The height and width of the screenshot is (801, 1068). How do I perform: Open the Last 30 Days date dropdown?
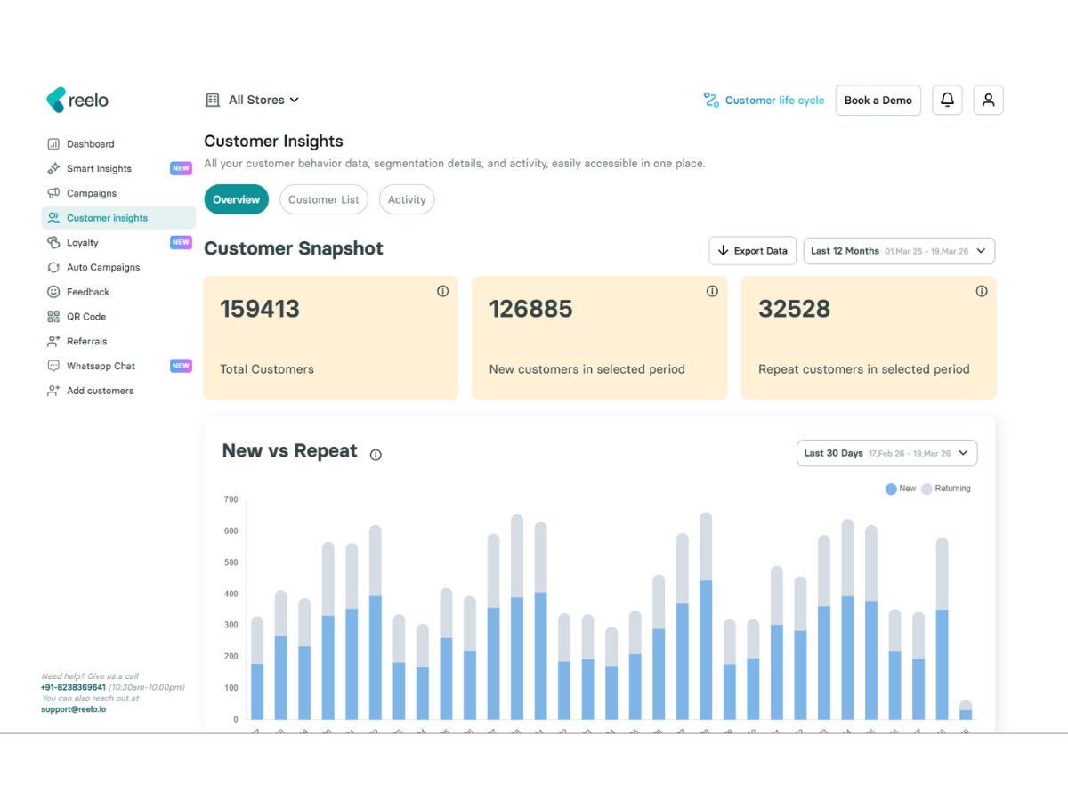(x=886, y=453)
